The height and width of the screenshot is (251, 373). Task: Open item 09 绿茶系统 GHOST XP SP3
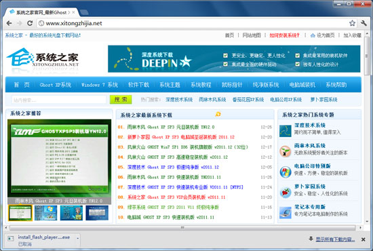(x=173, y=207)
